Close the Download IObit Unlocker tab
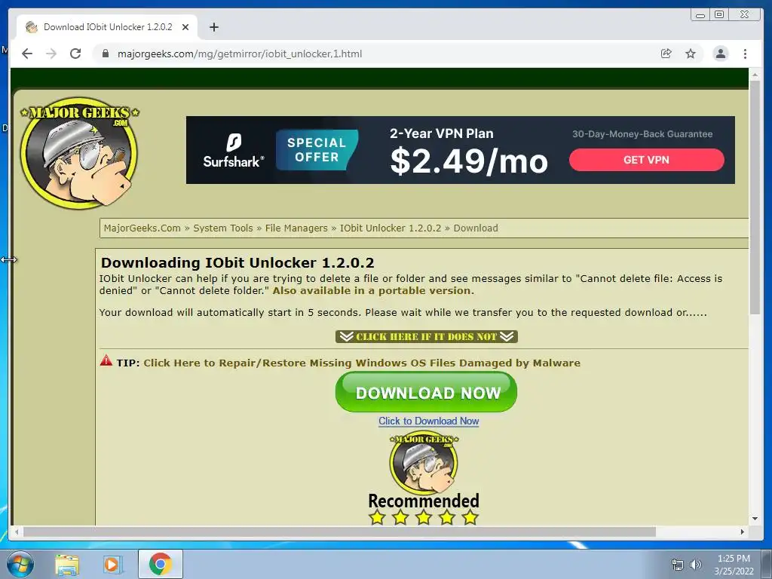772x579 pixels. click(x=185, y=27)
